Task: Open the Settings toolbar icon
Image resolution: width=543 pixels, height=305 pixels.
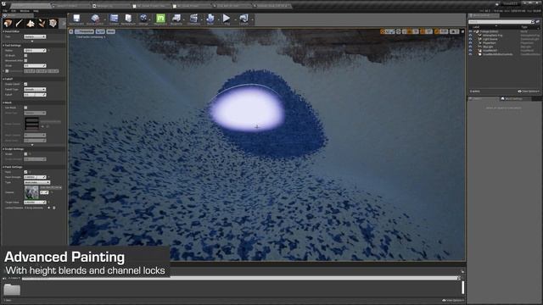Action: click(143, 19)
